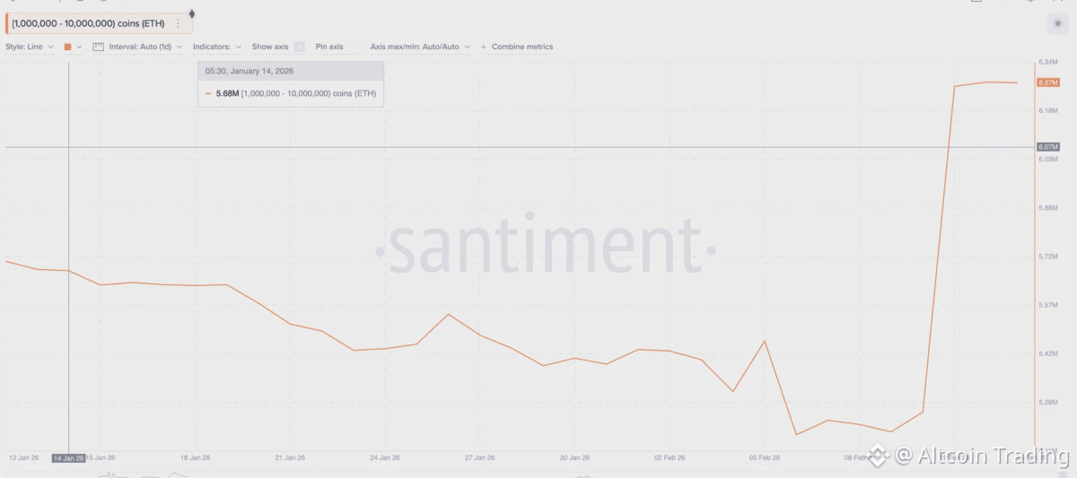Expand the Indicators dropdown
This screenshot has width=1077, height=478.
pyautogui.click(x=216, y=47)
